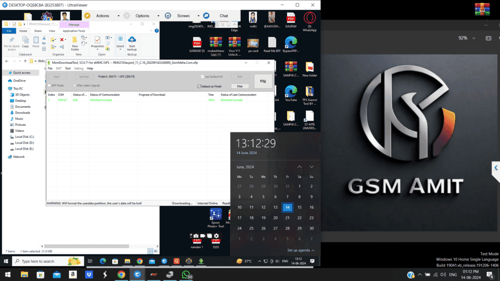This screenshot has width=500, height=281.
Task: Open the Epson Photo+ Tool desktop icon
Action: pyautogui.click(x=215, y=217)
